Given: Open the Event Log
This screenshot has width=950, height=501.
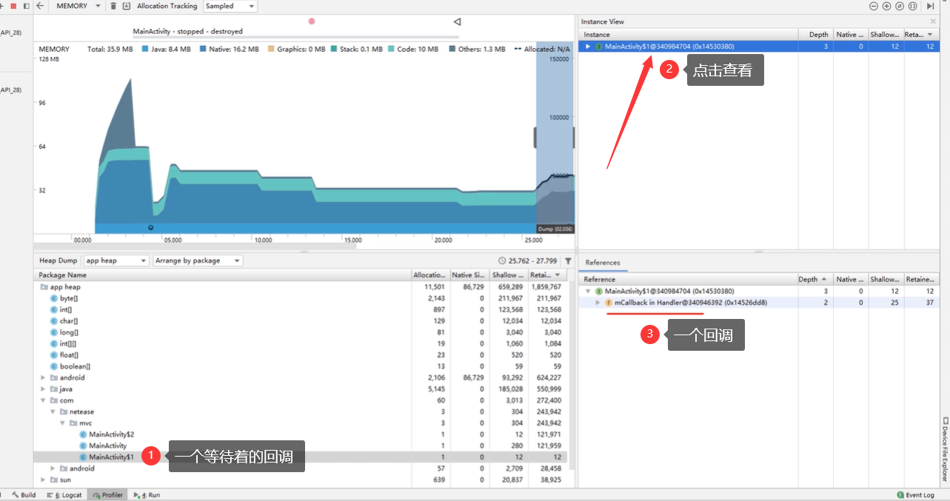Looking at the screenshot, I should click(915, 495).
